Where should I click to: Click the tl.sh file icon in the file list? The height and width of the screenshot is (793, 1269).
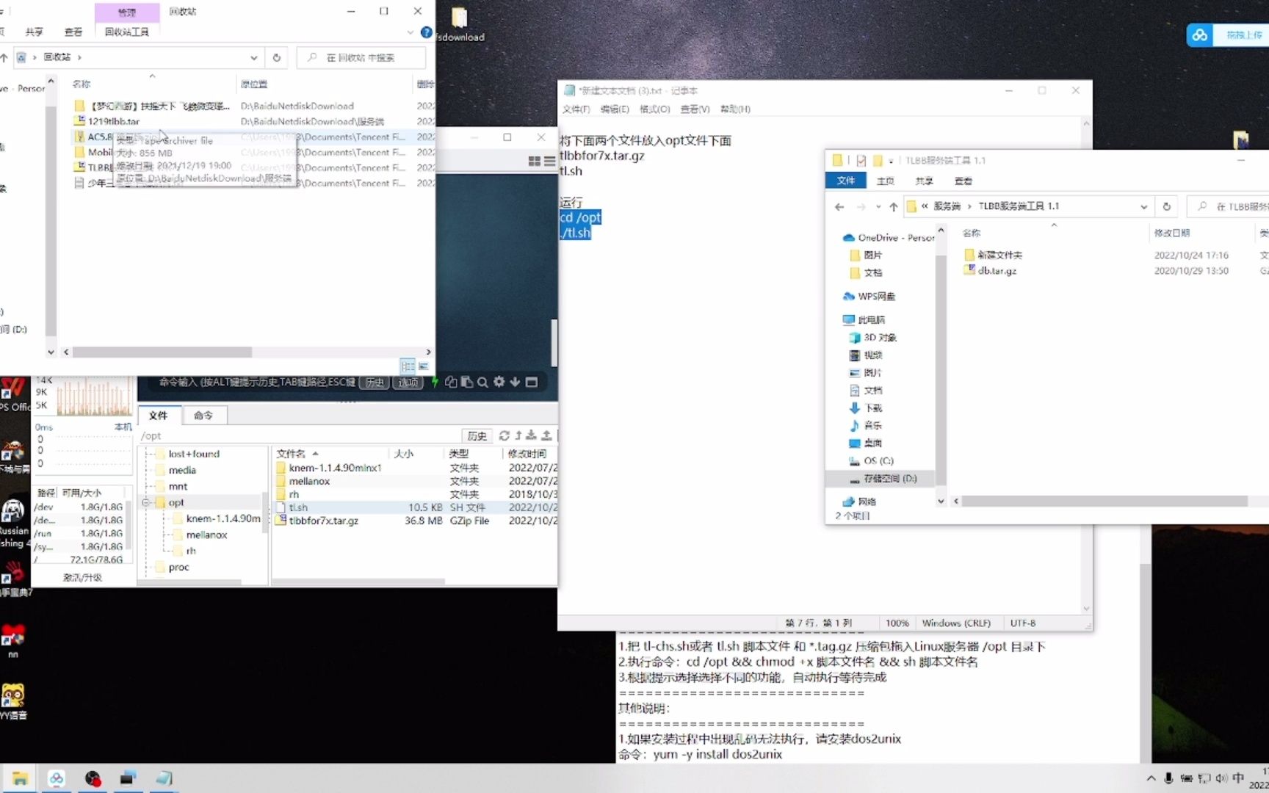(281, 507)
